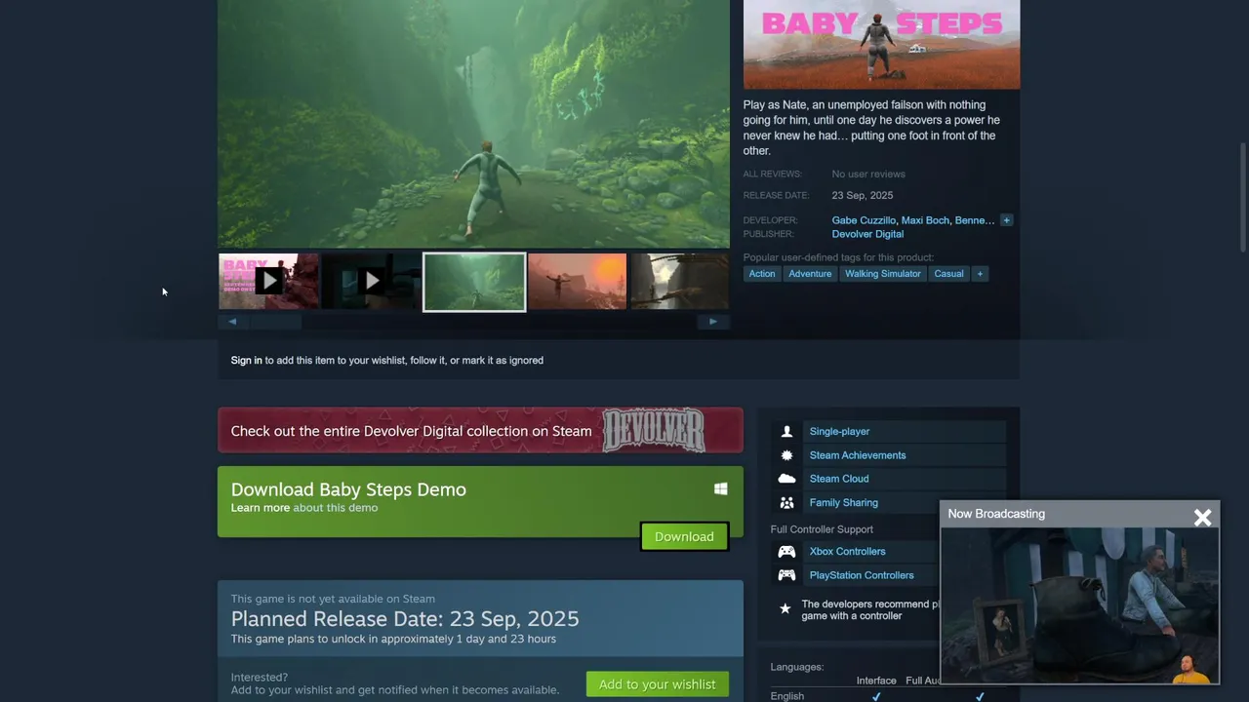Click the Planned Release Date heading

pos(405,619)
